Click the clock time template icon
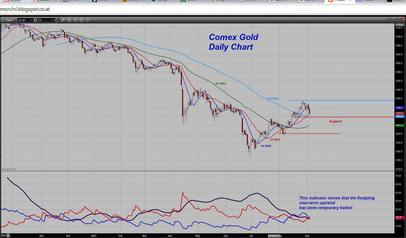The image size is (406, 238). (x=57, y=20)
